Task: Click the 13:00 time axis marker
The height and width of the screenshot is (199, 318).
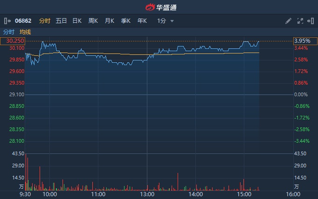Action: [x=147, y=194]
